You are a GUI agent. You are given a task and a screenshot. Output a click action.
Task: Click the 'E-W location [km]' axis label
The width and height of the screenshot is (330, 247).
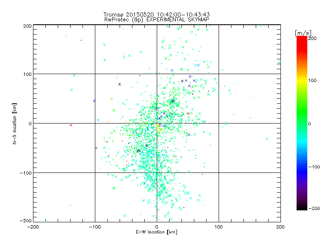(156, 232)
